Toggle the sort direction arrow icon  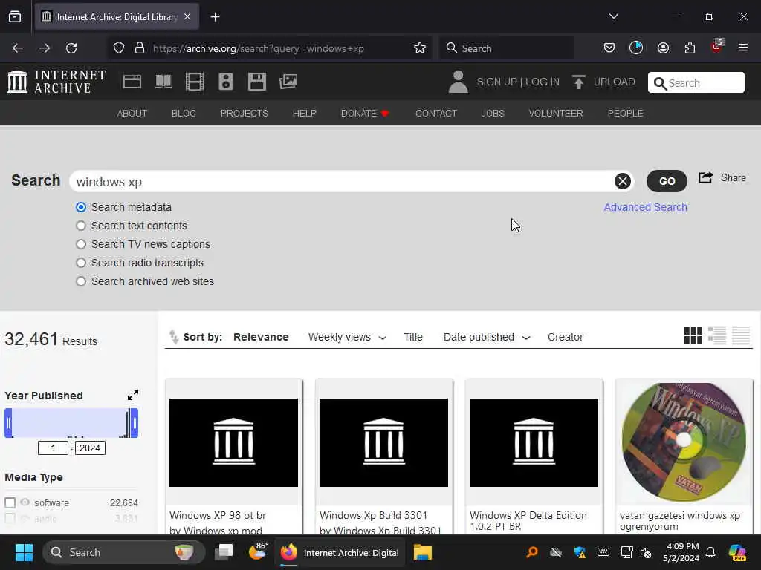(174, 336)
